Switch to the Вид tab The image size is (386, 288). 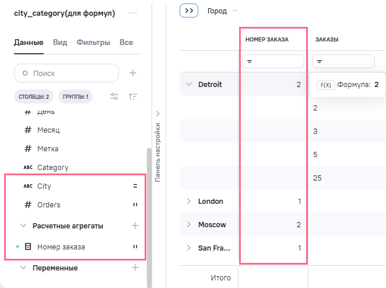click(x=59, y=43)
